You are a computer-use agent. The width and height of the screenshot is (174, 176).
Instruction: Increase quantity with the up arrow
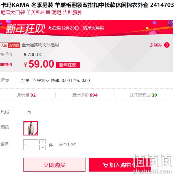point(43,142)
